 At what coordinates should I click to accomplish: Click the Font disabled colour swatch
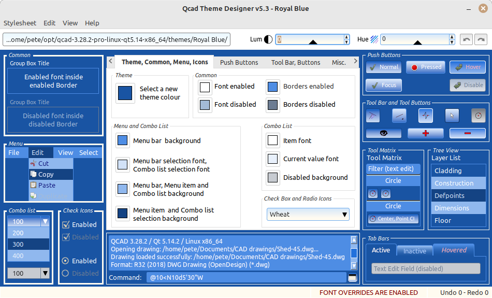click(205, 105)
